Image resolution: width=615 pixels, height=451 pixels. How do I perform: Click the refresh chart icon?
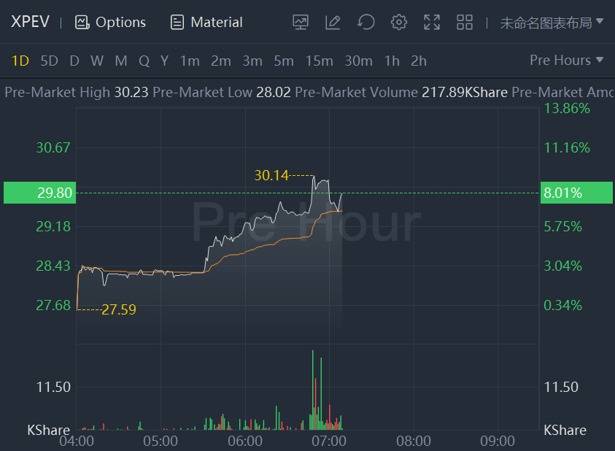point(365,22)
